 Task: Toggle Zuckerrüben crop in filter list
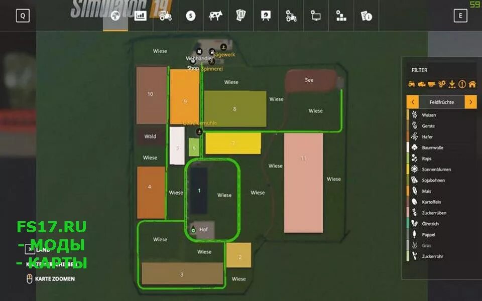coord(442,213)
